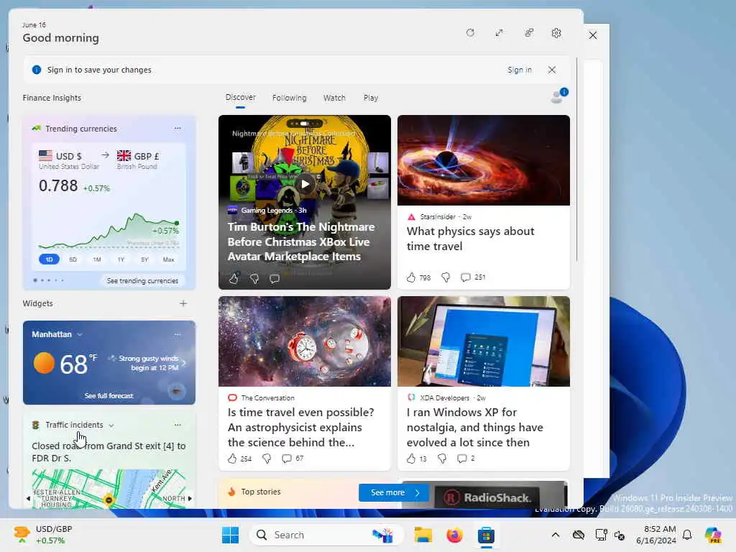Open strong gusty winds alert arrow
Screen dimensions: 736x552
pyautogui.click(x=183, y=363)
